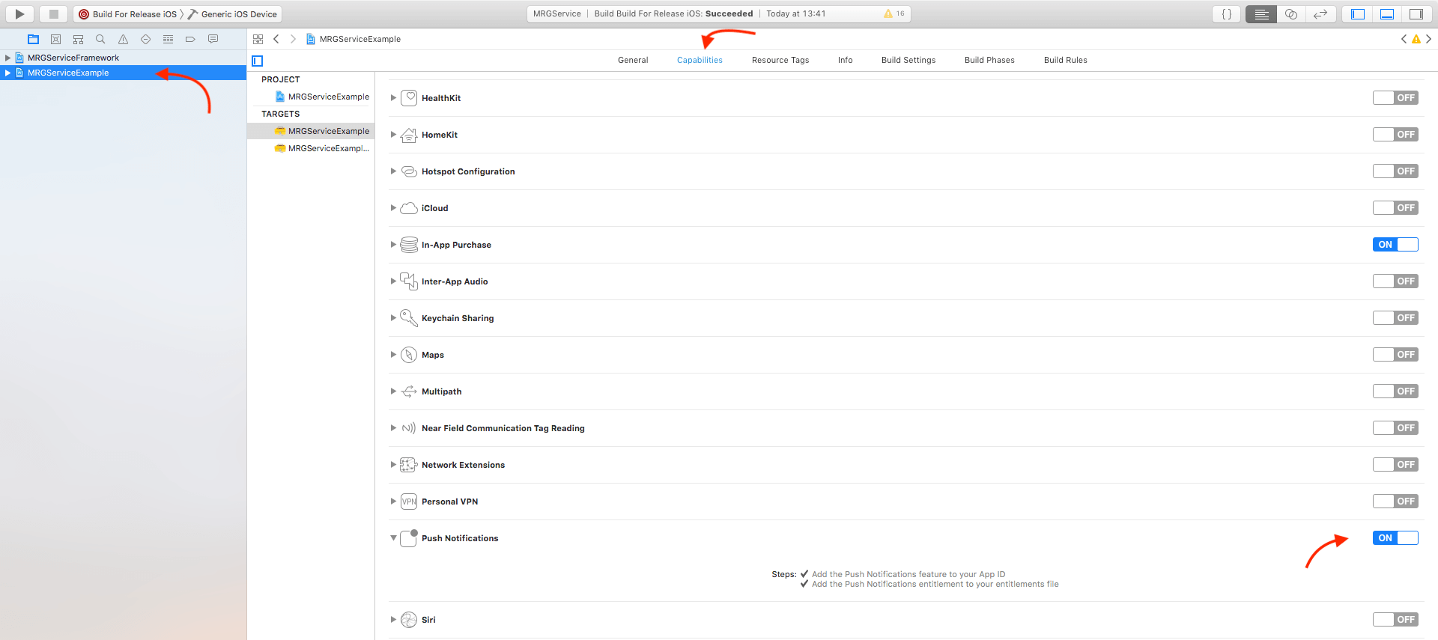Switch to the General tab

633,60
